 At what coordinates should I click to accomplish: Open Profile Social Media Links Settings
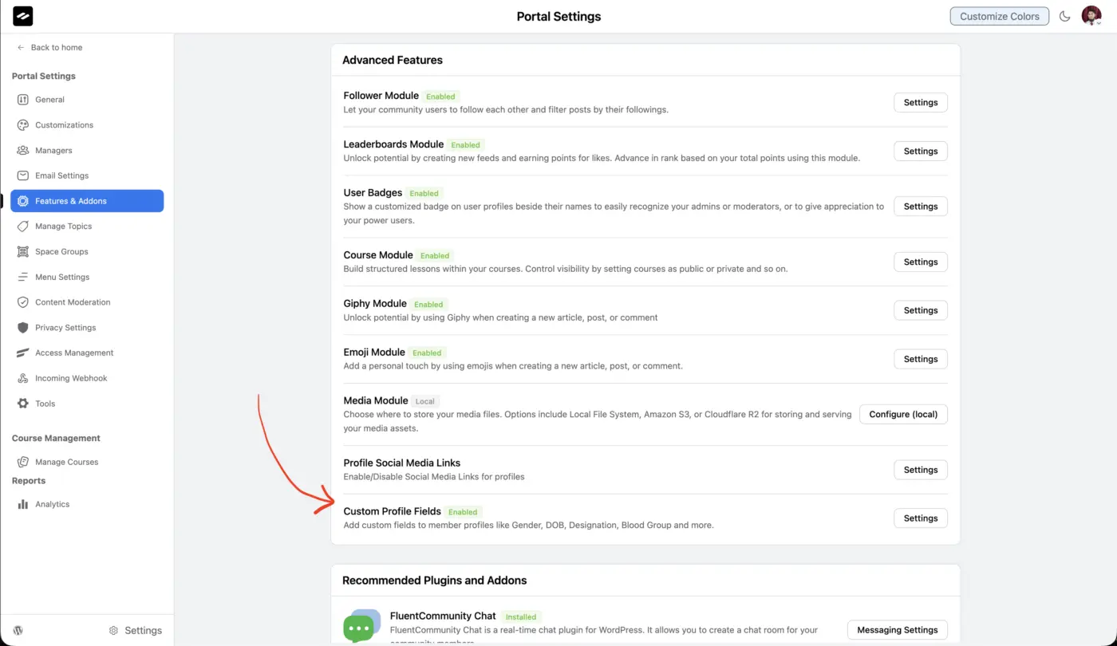click(920, 470)
